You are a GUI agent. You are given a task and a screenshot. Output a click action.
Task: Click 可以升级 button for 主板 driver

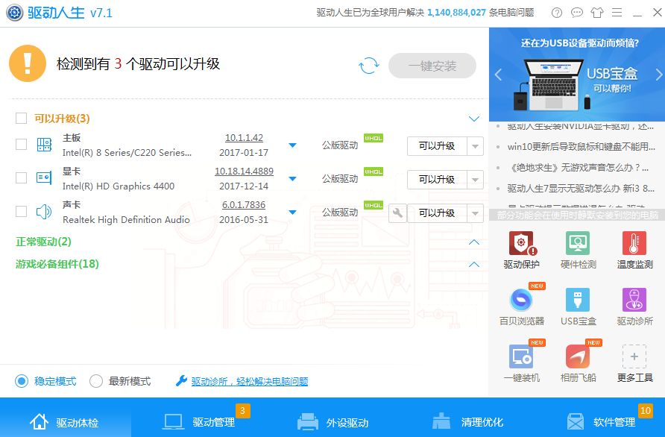[x=437, y=146]
